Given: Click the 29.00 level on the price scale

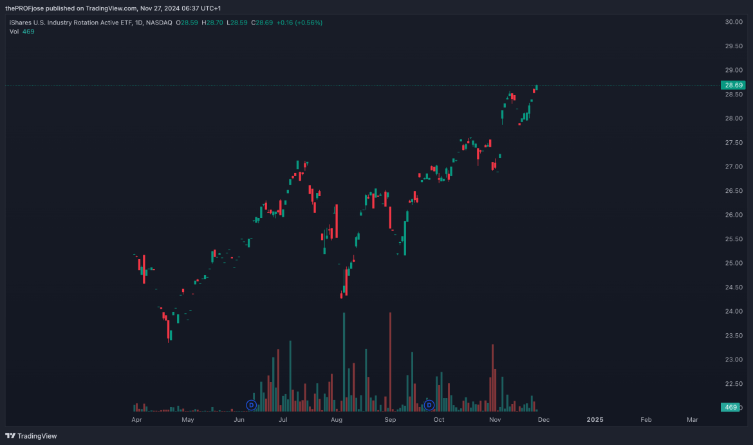Looking at the screenshot, I should click(x=732, y=70).
